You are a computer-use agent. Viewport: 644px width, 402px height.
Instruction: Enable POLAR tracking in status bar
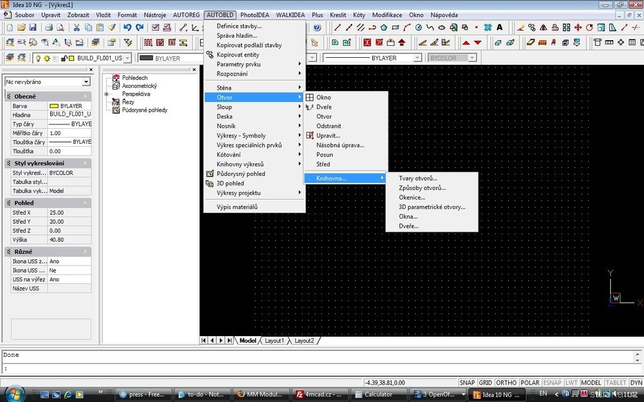[530, 383]
